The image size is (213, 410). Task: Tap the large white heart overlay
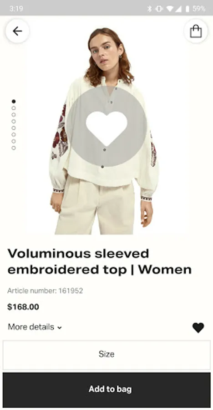pos(106,128)
